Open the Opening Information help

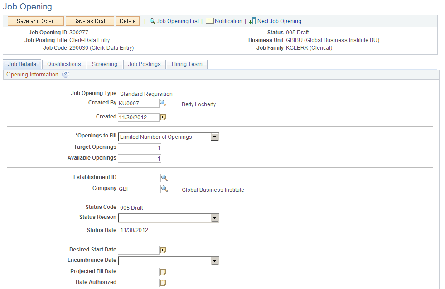pos(66,74)
